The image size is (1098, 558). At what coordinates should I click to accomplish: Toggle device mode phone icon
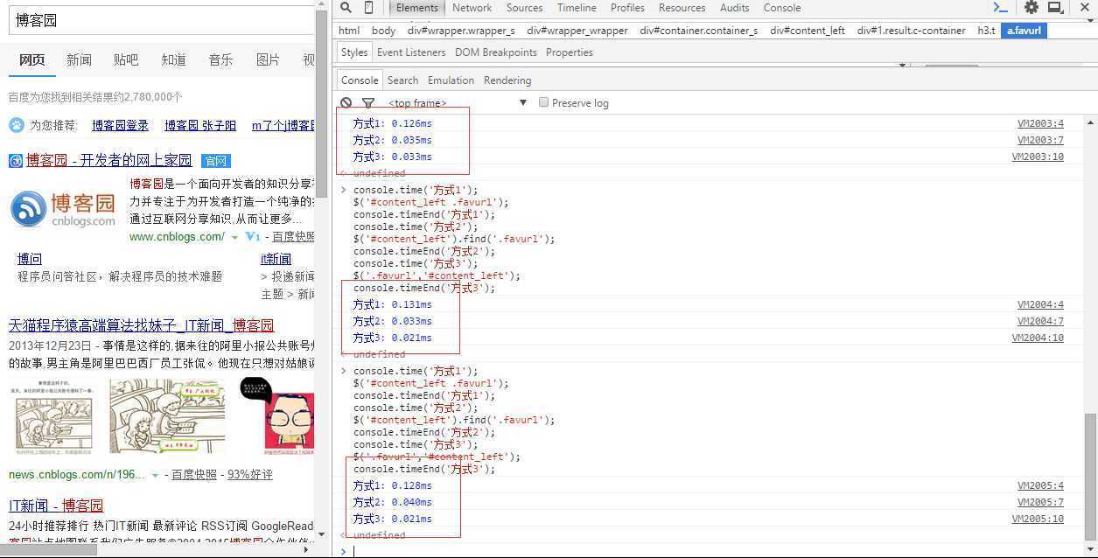click(x=368, y=8)
